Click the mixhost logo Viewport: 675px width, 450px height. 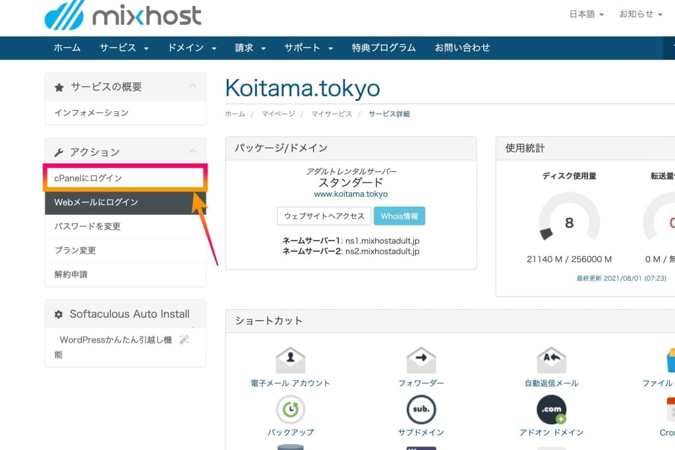click(123, 16)
